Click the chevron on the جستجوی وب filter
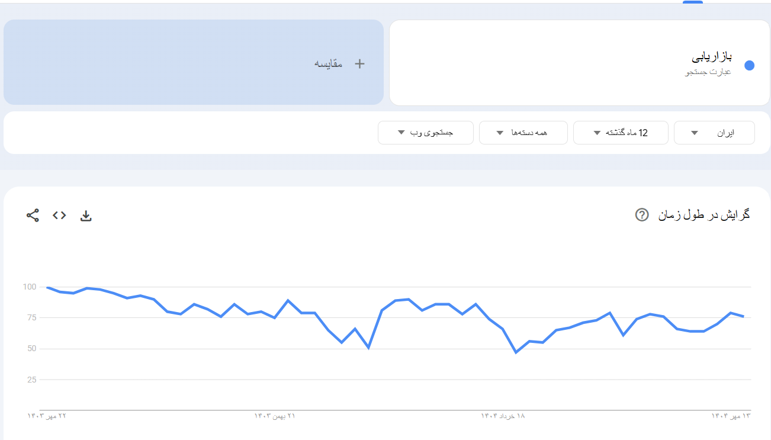The width and height of the screenshot is (771, 440). 400,133
